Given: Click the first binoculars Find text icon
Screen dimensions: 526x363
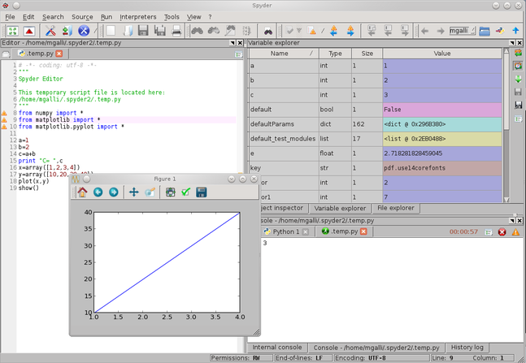Looking at the screenshot, I should [x=197, y=31].
